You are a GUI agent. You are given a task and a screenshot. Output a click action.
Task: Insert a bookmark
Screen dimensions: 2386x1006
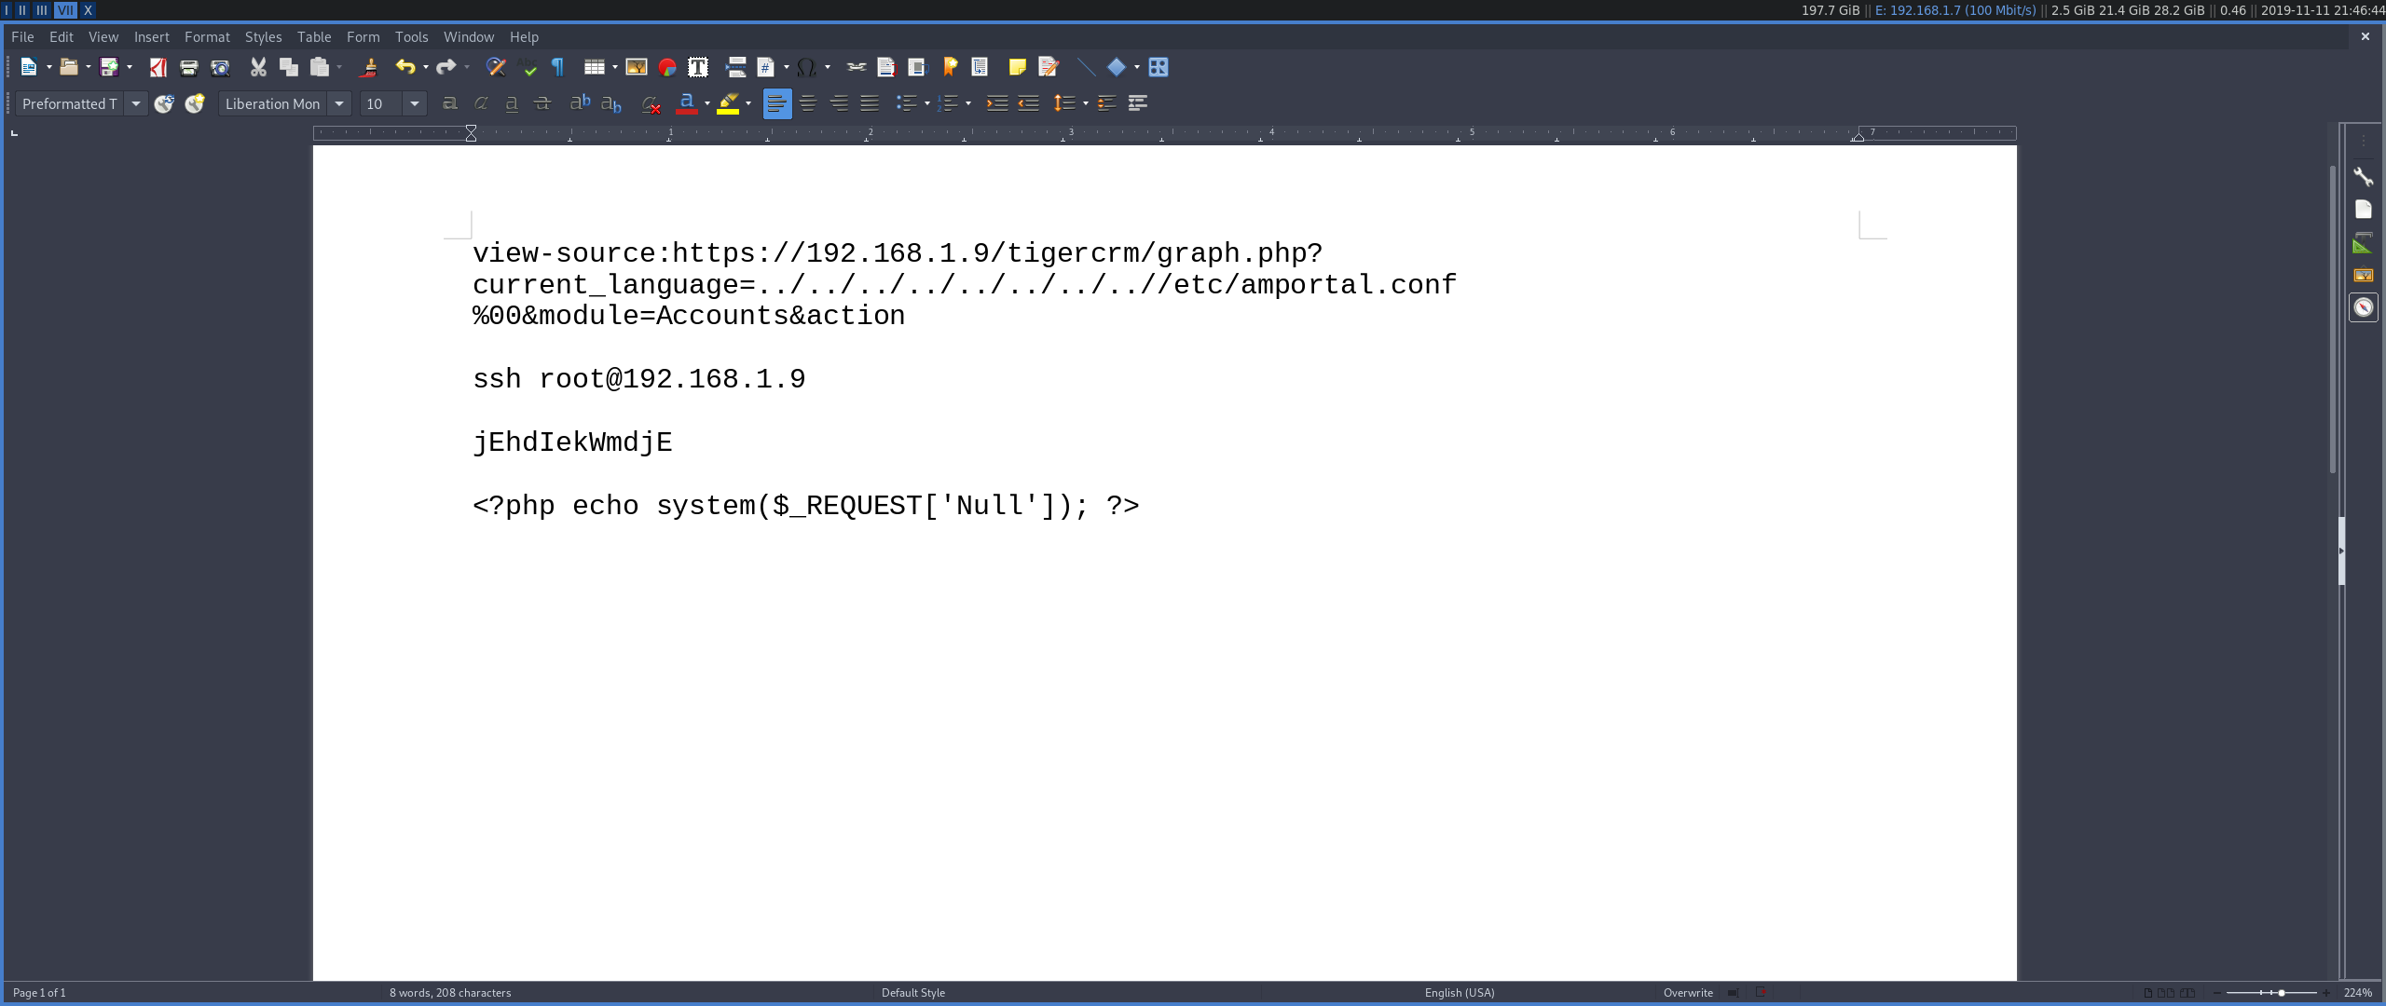(x=950, y=67)
